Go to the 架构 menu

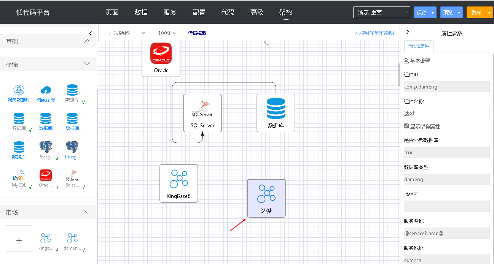[x=286, y=12]
